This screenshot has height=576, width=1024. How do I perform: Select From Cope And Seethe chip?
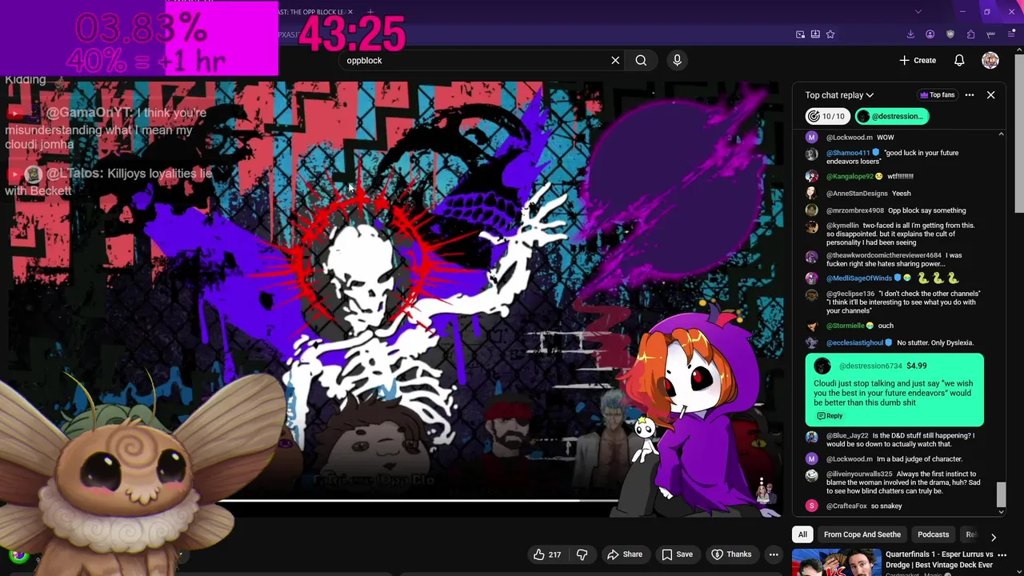point(862,534)
